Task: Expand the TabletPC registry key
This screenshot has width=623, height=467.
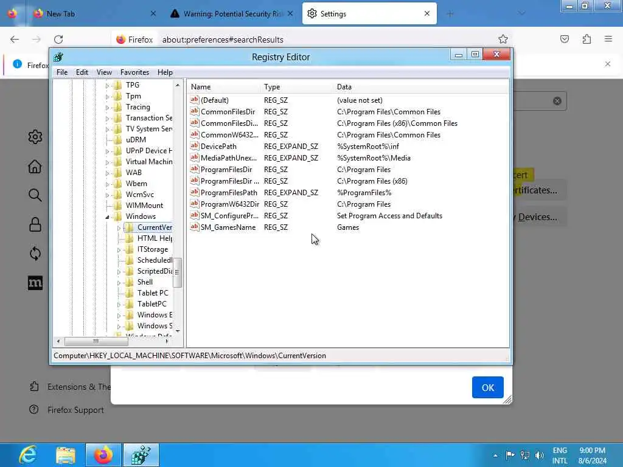Action: point(119,304)
